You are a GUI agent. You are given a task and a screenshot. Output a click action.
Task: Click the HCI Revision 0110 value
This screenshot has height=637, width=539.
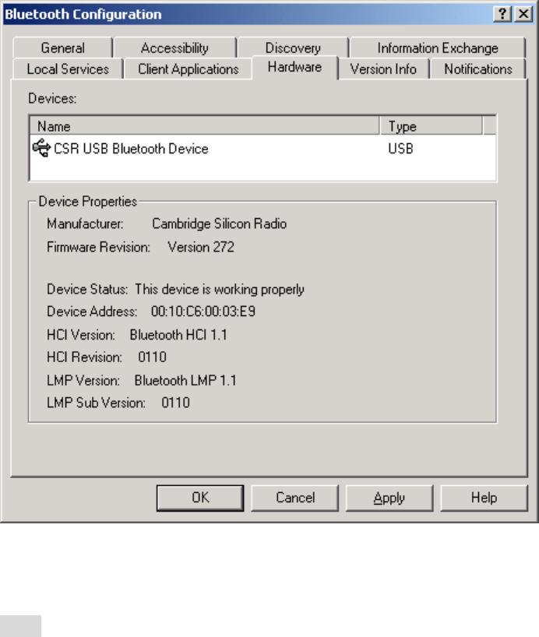click(153, 357)
